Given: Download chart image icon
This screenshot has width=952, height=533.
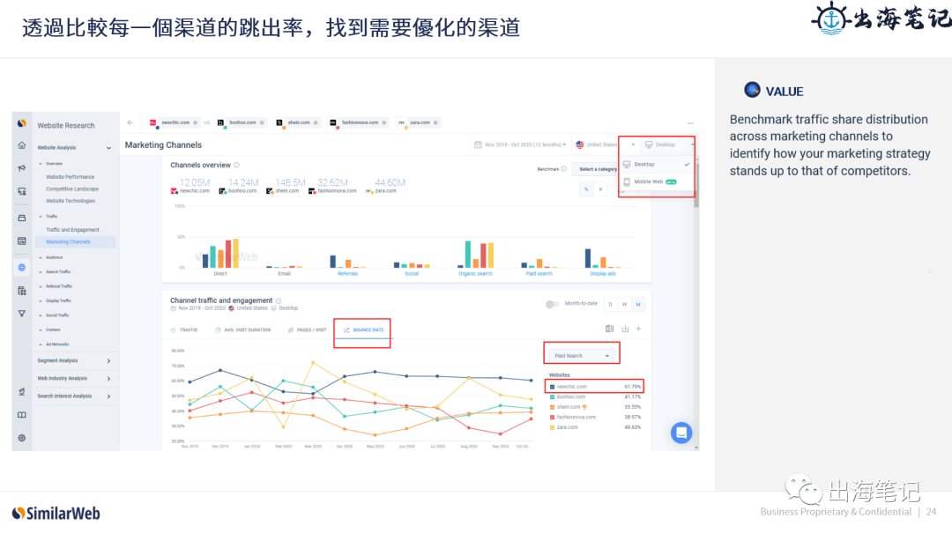Looking at the screenshot, I should click(x=625, y=329).
